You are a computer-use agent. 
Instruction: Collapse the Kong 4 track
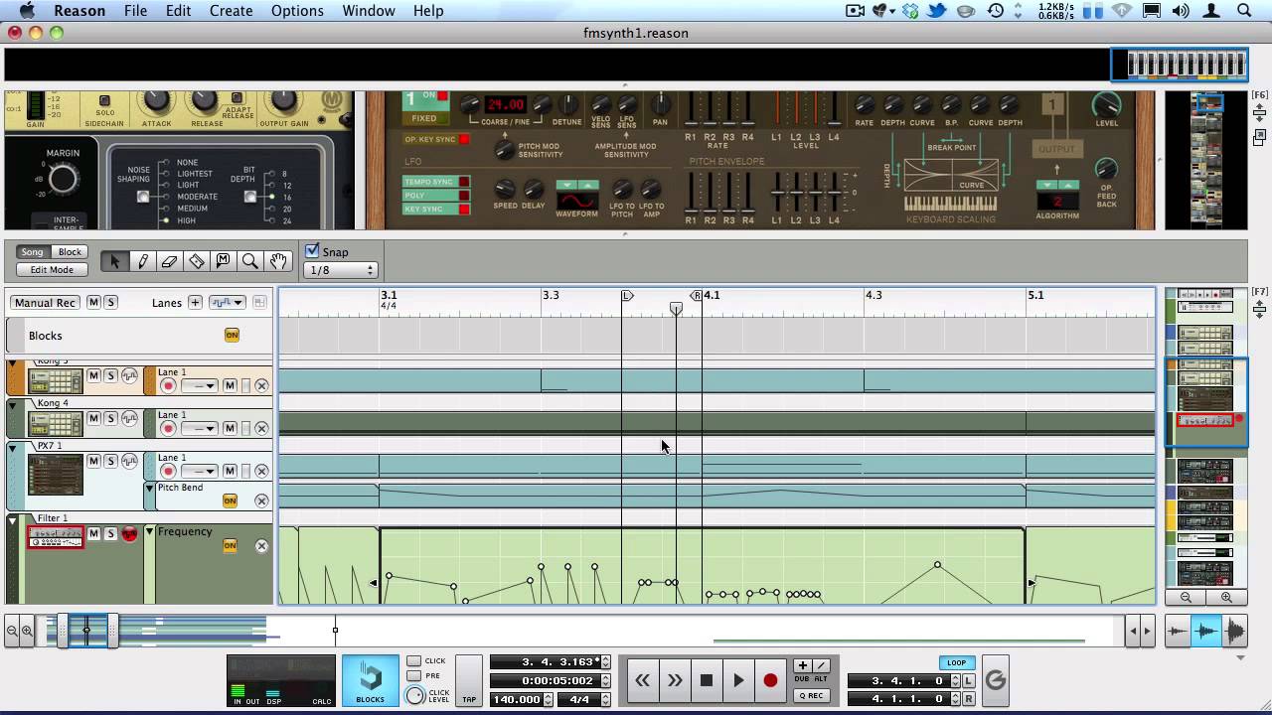click(x=13, y=405)
